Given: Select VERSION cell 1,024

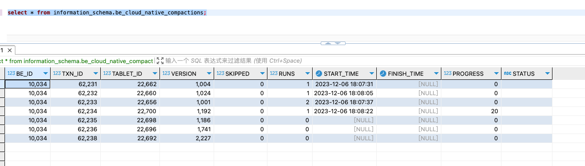Looking at the screenshot, I should [x=187, y=93].
